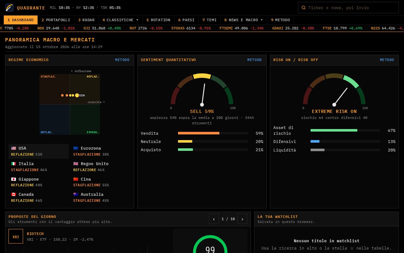
Task: Click the 99 score ring
Action: coord(210,244)
